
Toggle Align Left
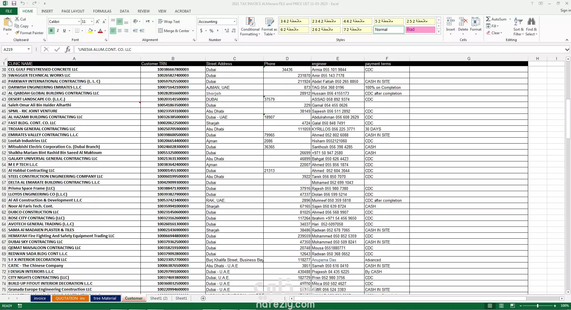pyautogui.click(x=113, y=31)
